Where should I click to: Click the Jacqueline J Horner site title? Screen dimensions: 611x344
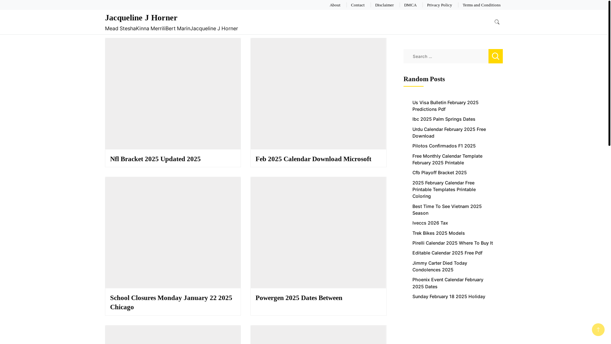141,18
